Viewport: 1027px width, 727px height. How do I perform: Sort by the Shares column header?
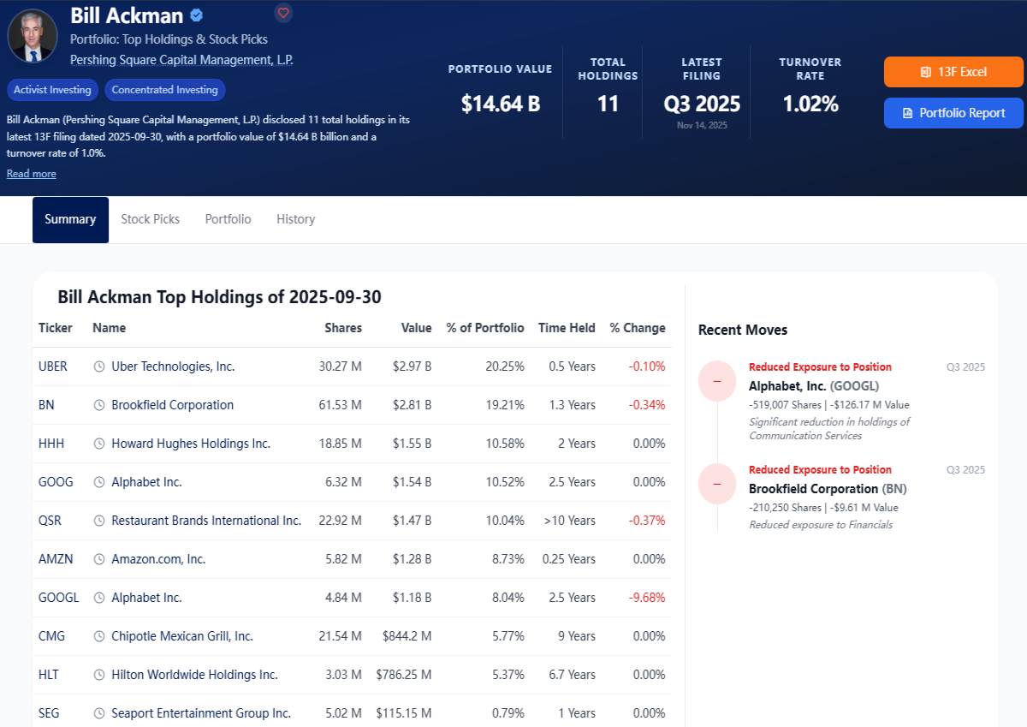click(343, 328)
